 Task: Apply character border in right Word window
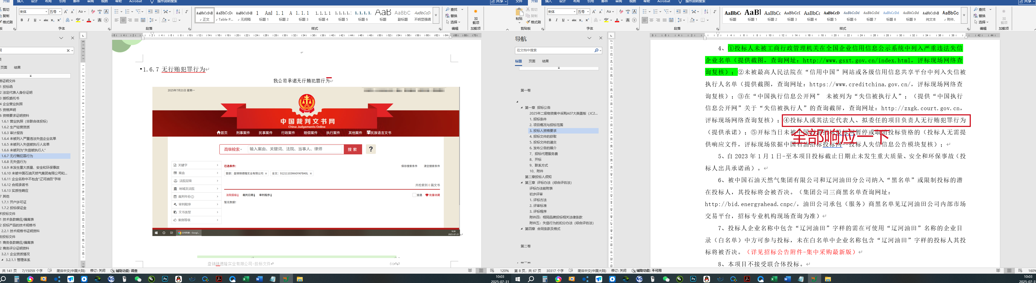pyautogui.click(x=635, y=12)
